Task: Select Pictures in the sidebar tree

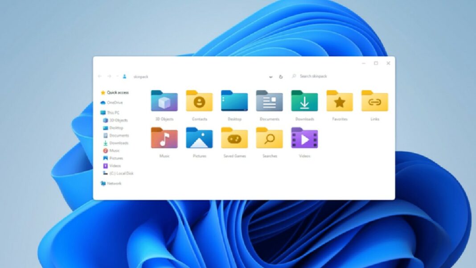Action: [x=113, y=158]
